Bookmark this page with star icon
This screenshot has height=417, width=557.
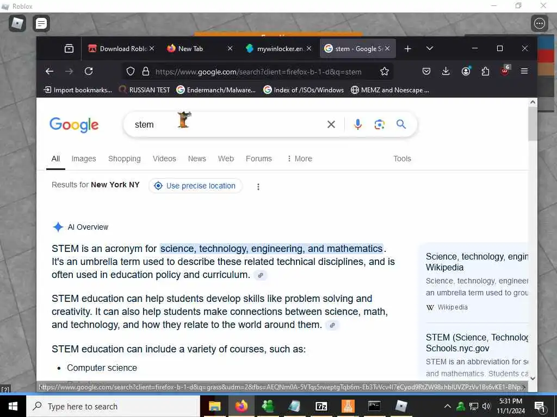[385, 71]
